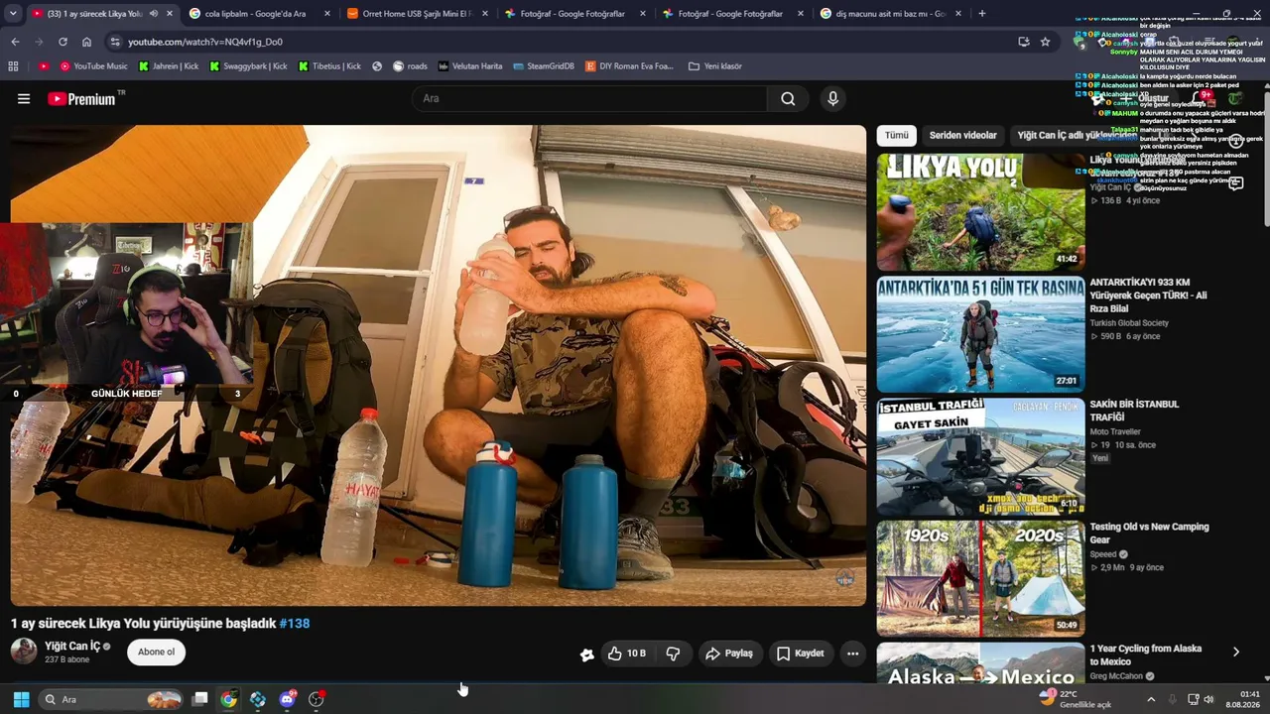Open the Turkish Global Society channel name

coord(1129,323)
